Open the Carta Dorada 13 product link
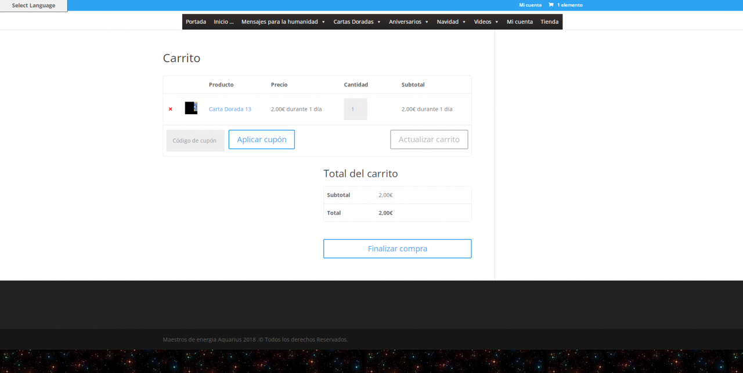743x373 pixels. pyautogui.click(x=230, y=109)
